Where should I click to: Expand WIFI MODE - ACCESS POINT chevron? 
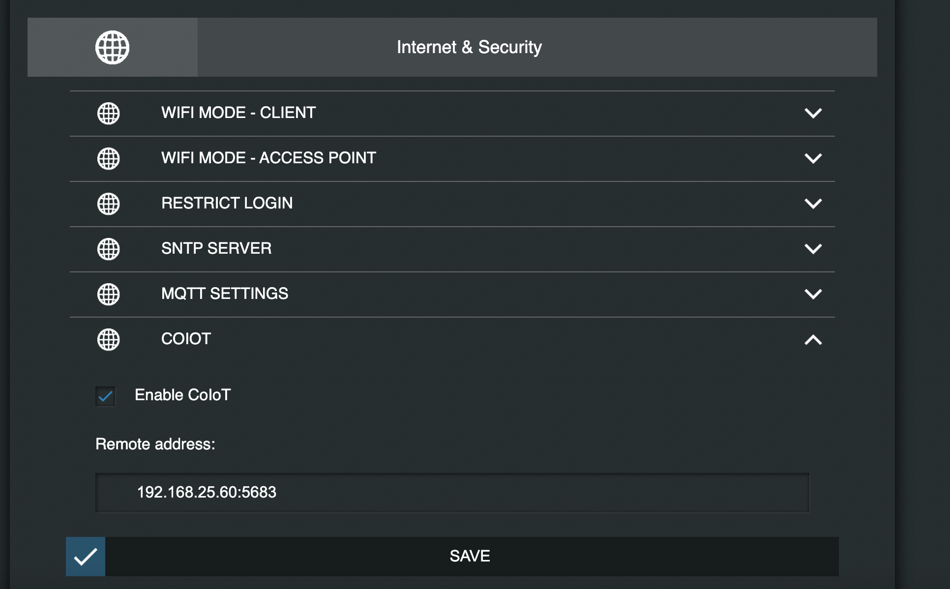[x=813, y=158]
